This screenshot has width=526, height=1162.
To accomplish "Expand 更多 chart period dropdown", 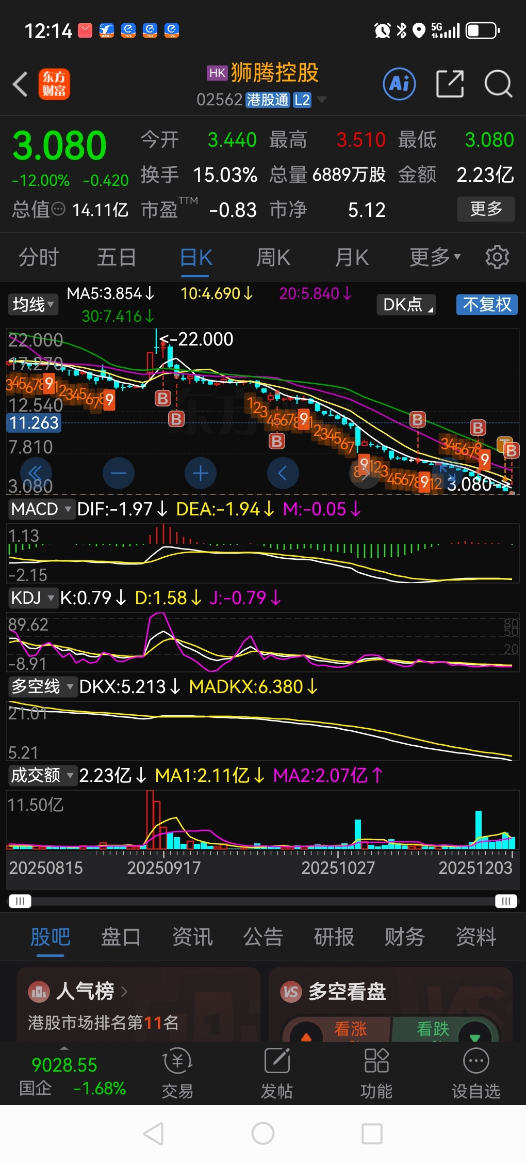I will [435, 257].
